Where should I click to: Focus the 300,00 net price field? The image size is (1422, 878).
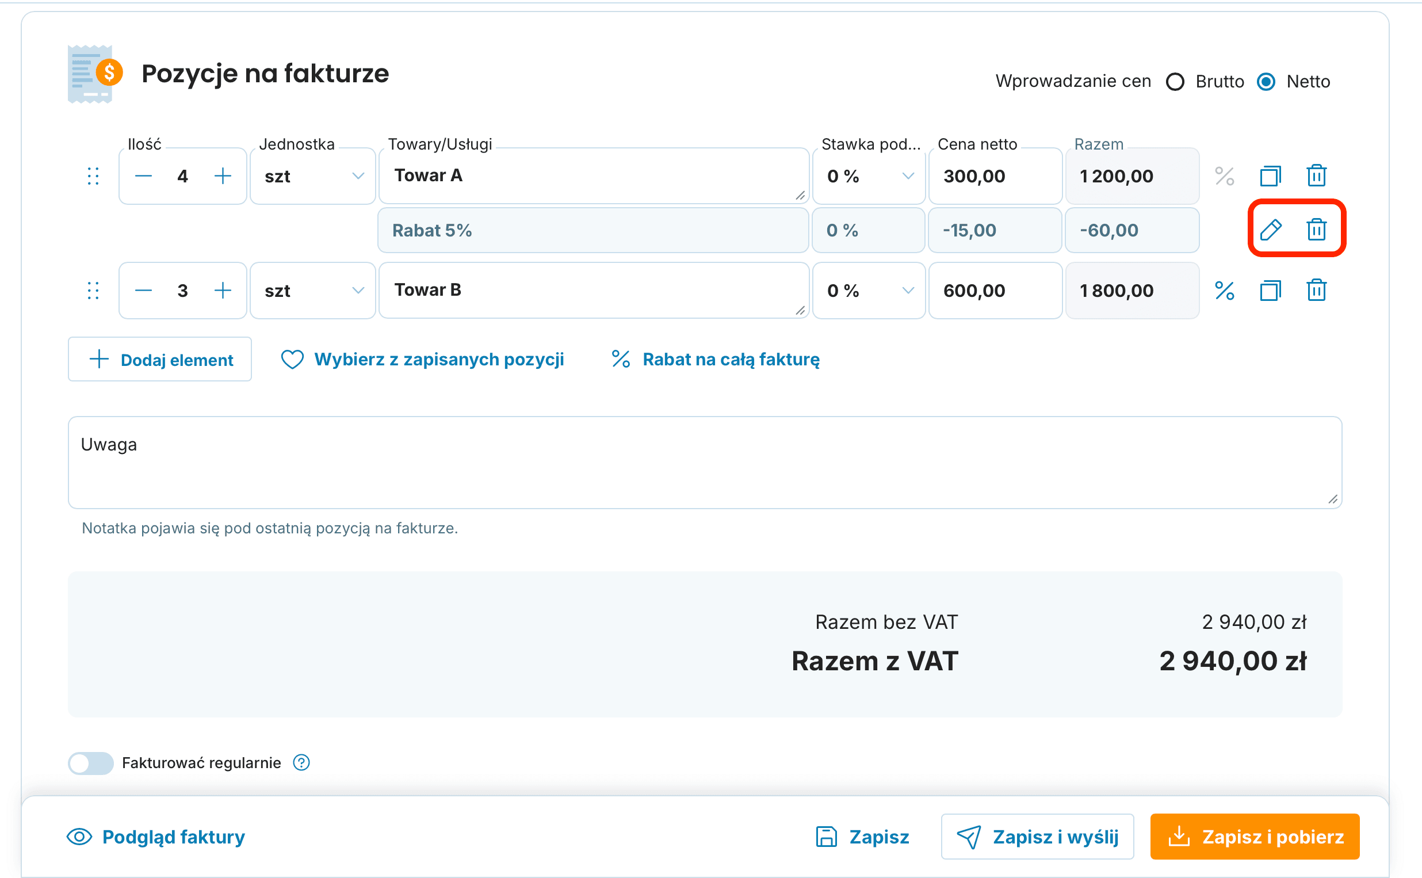[x=995, y=176]
